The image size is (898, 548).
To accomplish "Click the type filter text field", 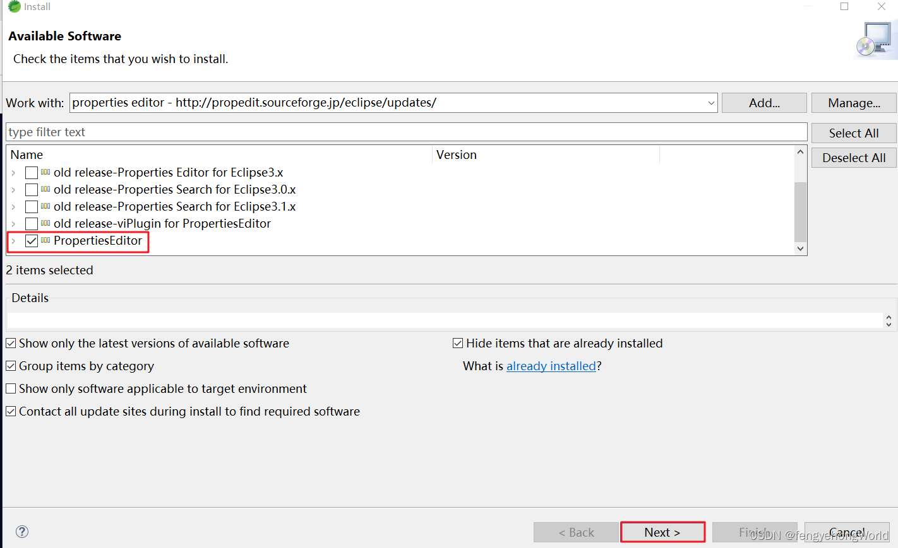I will pos(407,132).
